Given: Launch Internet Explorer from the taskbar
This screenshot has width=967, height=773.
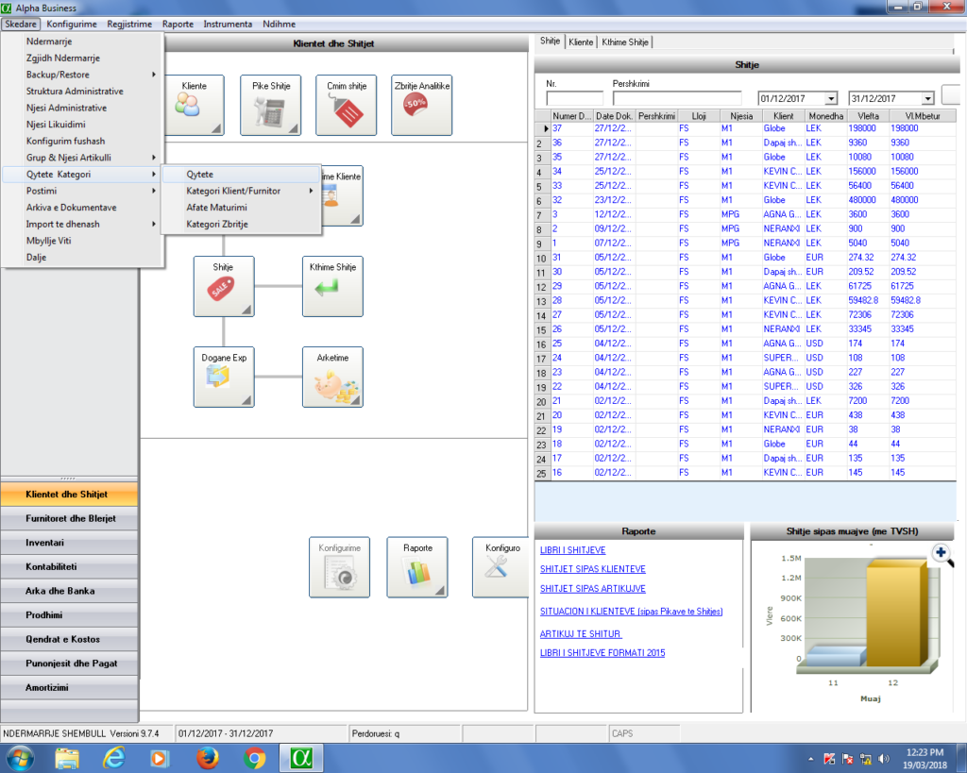Looking at the screenshot, I should click(113, 758).
